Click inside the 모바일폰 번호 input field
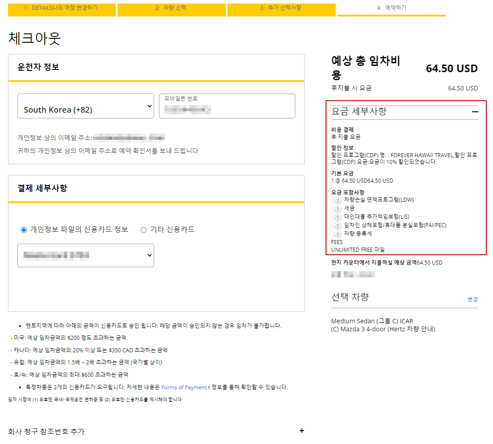The height and width of the screenshot is (444, 493). coord(227,108)
